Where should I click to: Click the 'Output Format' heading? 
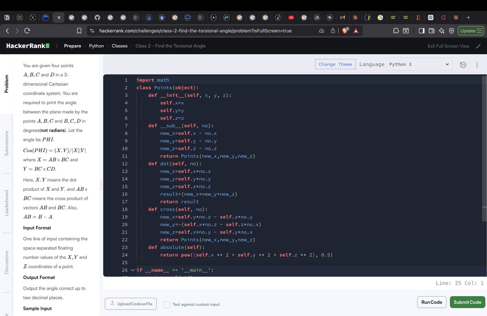pos(39,277)
